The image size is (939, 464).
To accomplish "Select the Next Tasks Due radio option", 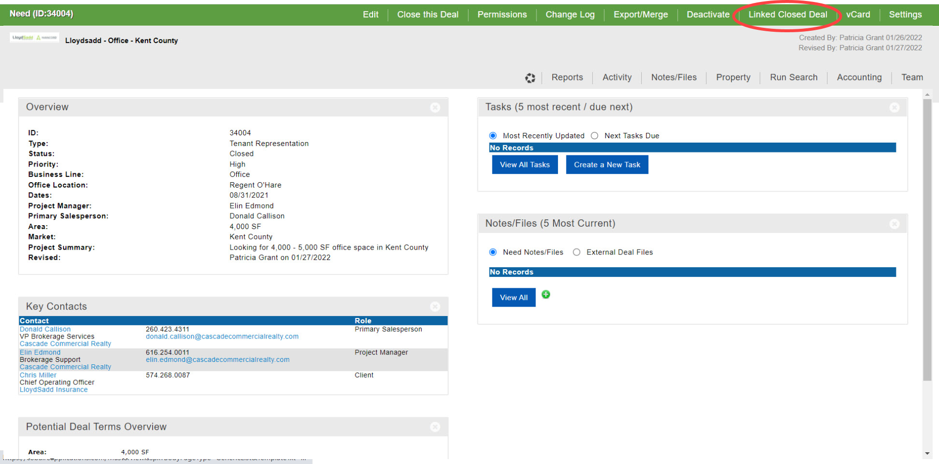I will 595,136.
